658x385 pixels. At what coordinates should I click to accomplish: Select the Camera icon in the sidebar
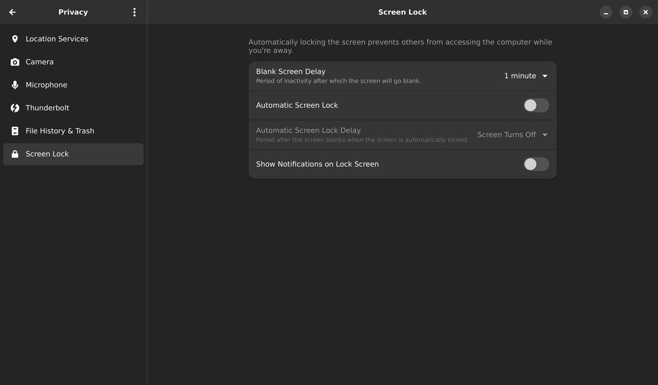(15, 62)
